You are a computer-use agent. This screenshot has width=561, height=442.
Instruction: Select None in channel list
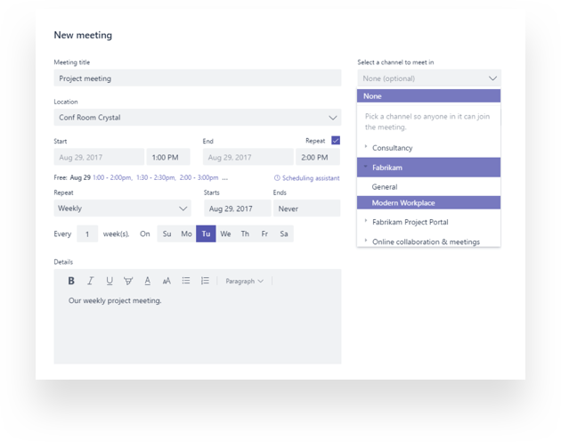point(428,96)
